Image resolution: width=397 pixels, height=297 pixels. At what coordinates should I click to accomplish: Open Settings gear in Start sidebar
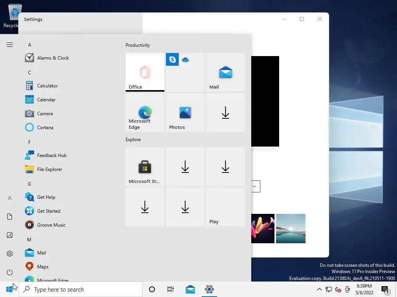click(x=10, y=254)
